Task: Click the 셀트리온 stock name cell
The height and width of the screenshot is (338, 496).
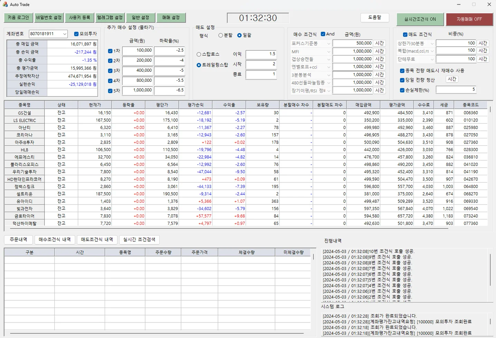Action: click(25, 194)
